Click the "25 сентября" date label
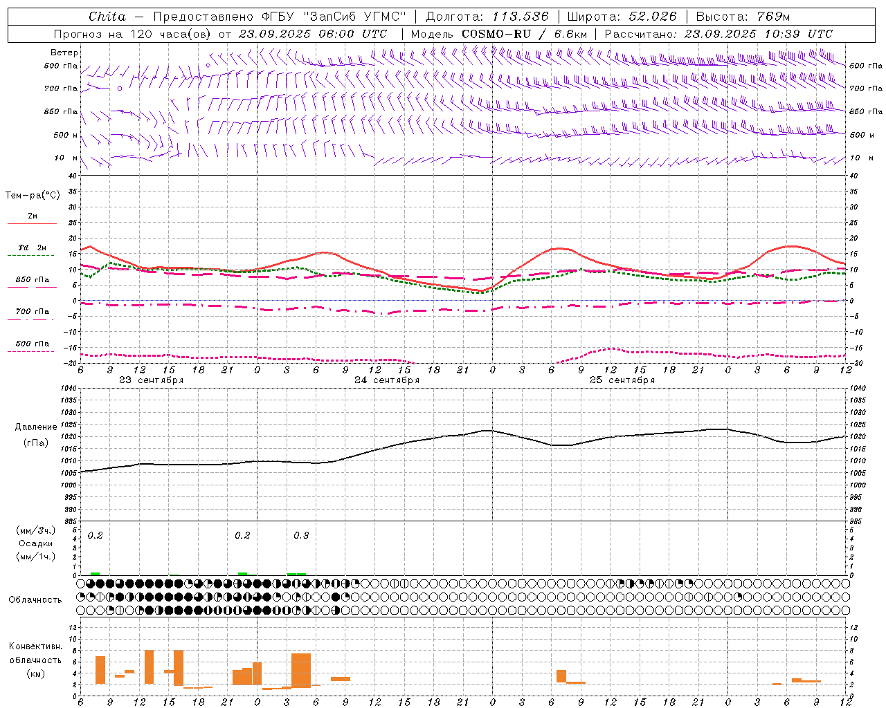This screenshot has width=886, height=708. 622,380
